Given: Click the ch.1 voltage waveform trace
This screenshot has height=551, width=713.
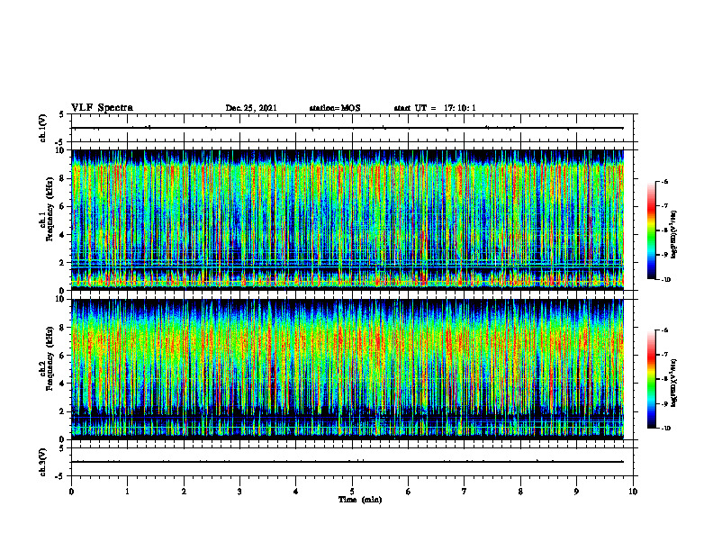Looking at the screenshot, I should [347, 128].
